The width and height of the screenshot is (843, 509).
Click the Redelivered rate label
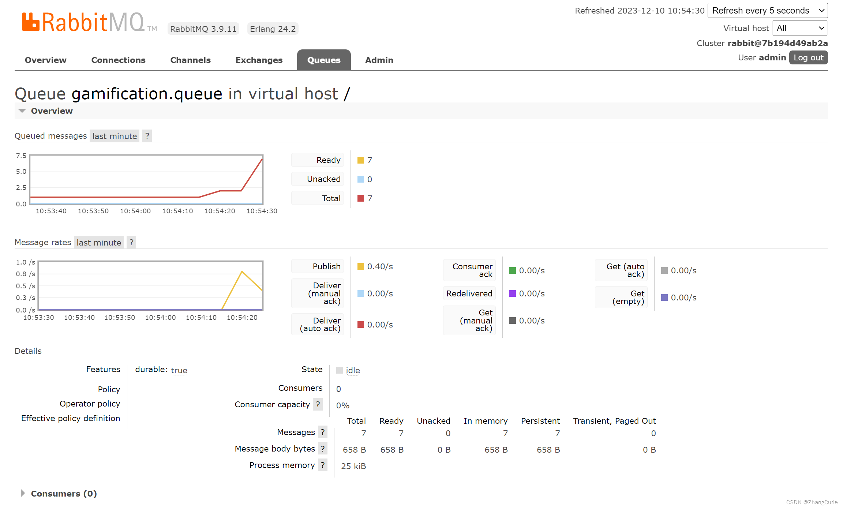(x=469, y=293)
